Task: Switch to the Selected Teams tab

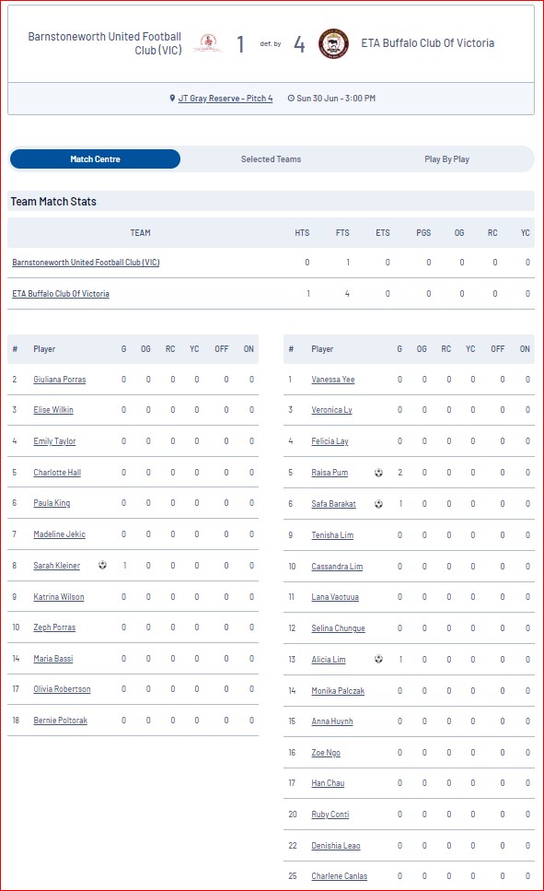Action: click(271, 159)
